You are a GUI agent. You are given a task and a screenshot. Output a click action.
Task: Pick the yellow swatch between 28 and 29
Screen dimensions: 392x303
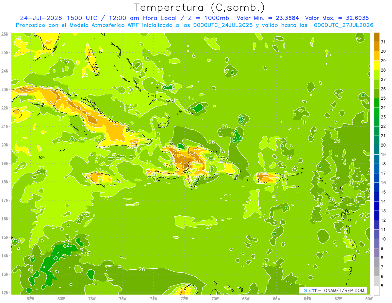point(377,65)
